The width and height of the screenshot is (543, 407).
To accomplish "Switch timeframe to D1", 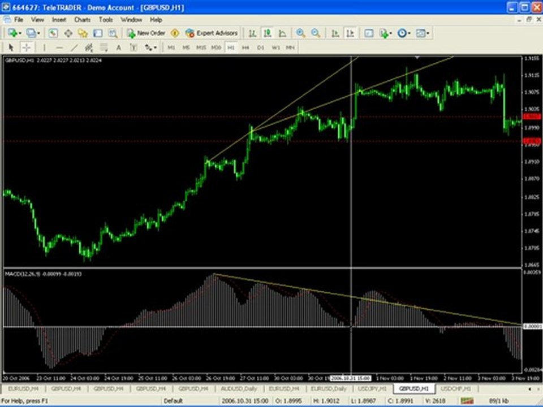I will point(261,47).
